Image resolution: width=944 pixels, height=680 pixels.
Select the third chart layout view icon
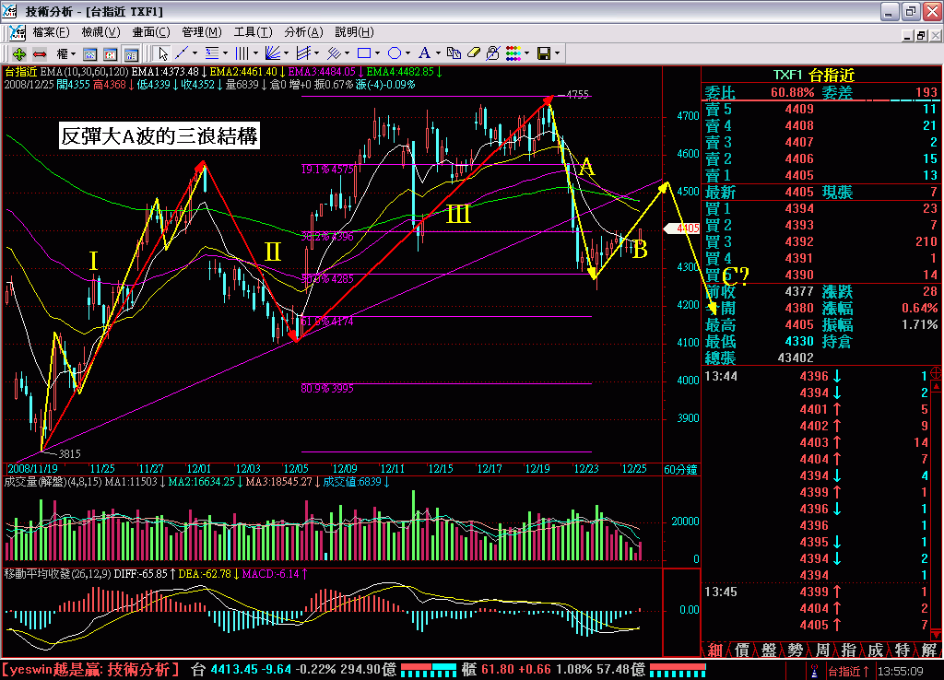pos(131,54)
